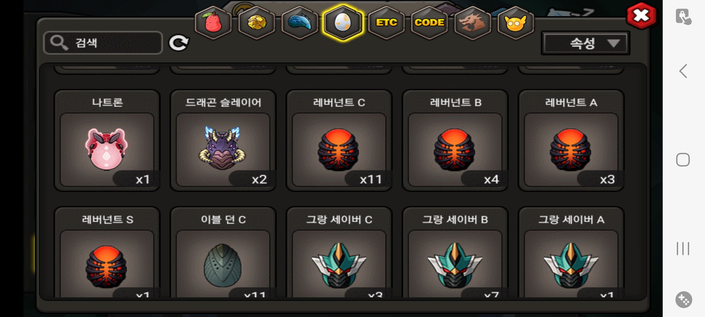Screen dimensions: 705x317
Task: Pick the 레버넌트 C egg card
Action: pyautogui.click(x=339, y=141)
